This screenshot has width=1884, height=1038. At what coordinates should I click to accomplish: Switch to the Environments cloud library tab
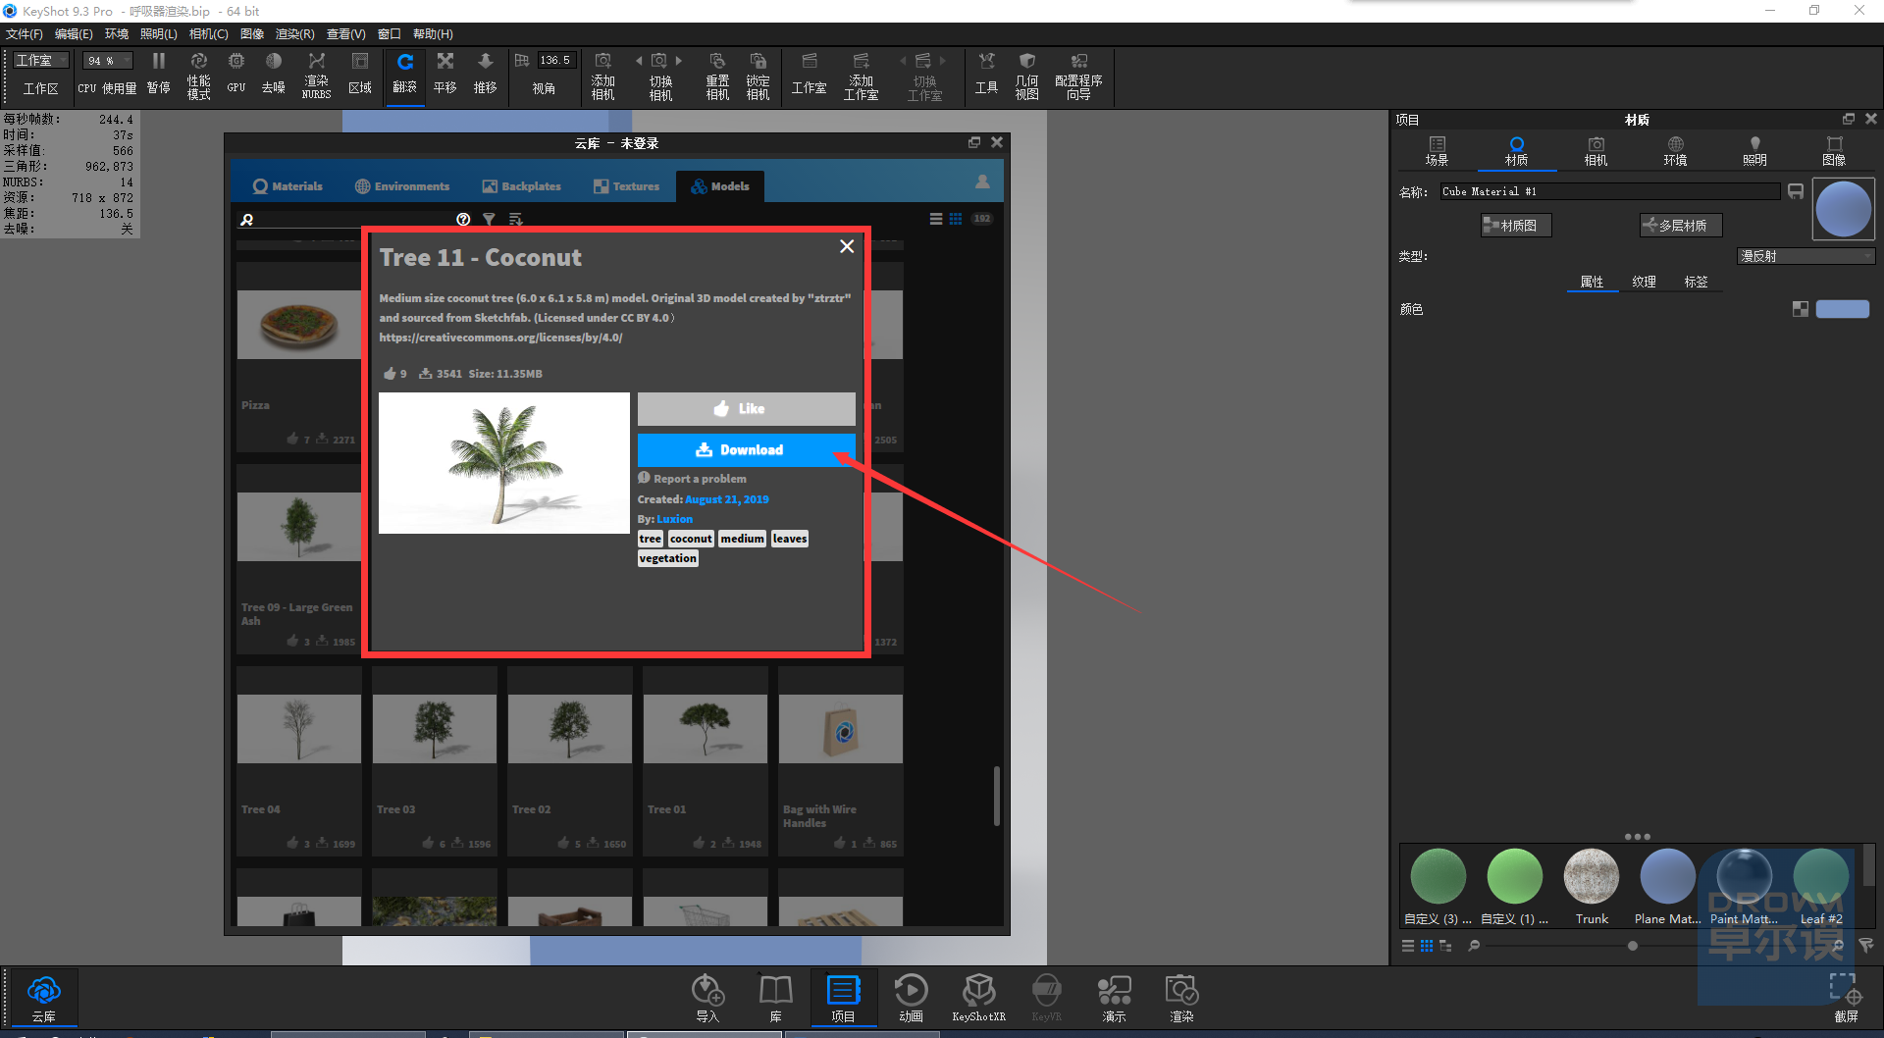pyautogui.click(x=402, y=185)
